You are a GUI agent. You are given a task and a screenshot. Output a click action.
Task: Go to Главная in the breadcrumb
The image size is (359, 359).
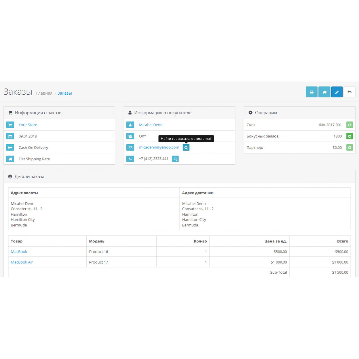pyautogui.click(x=44, y=93)
